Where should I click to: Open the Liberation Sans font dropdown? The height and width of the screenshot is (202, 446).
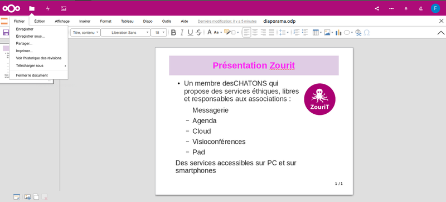(125, 33)
